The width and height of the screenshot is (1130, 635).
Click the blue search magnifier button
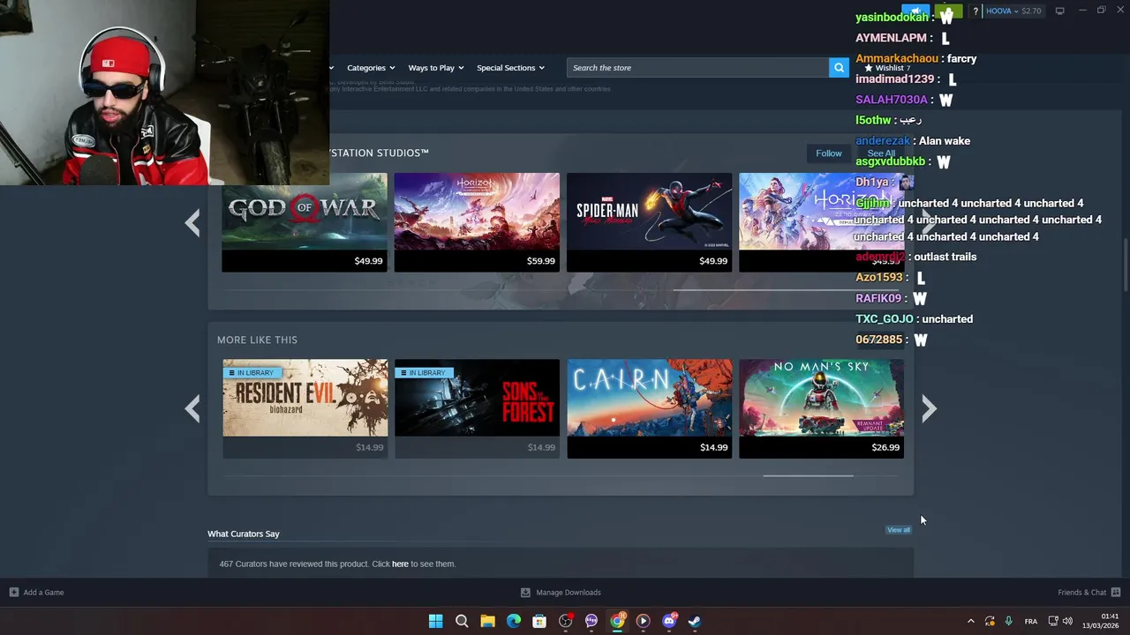(x=839, y=68)
